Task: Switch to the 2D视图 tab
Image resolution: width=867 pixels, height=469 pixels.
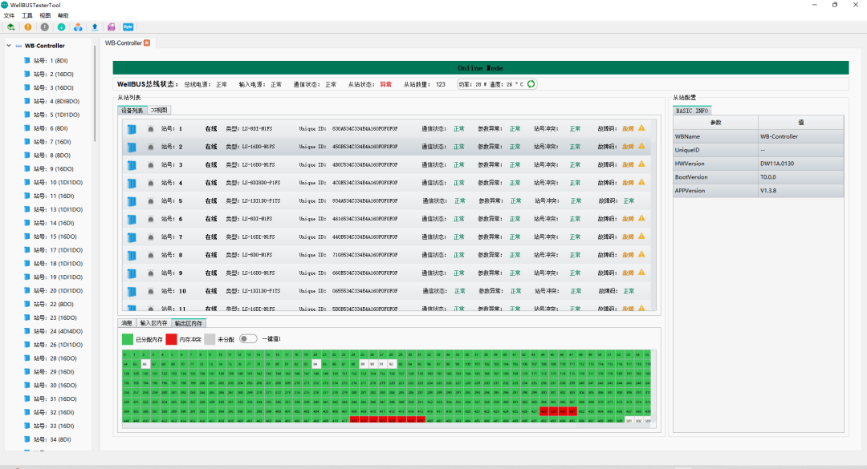Action: pyautogui.click(x=159, y=110)
